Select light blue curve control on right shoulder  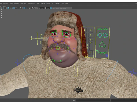click(111, 71)
